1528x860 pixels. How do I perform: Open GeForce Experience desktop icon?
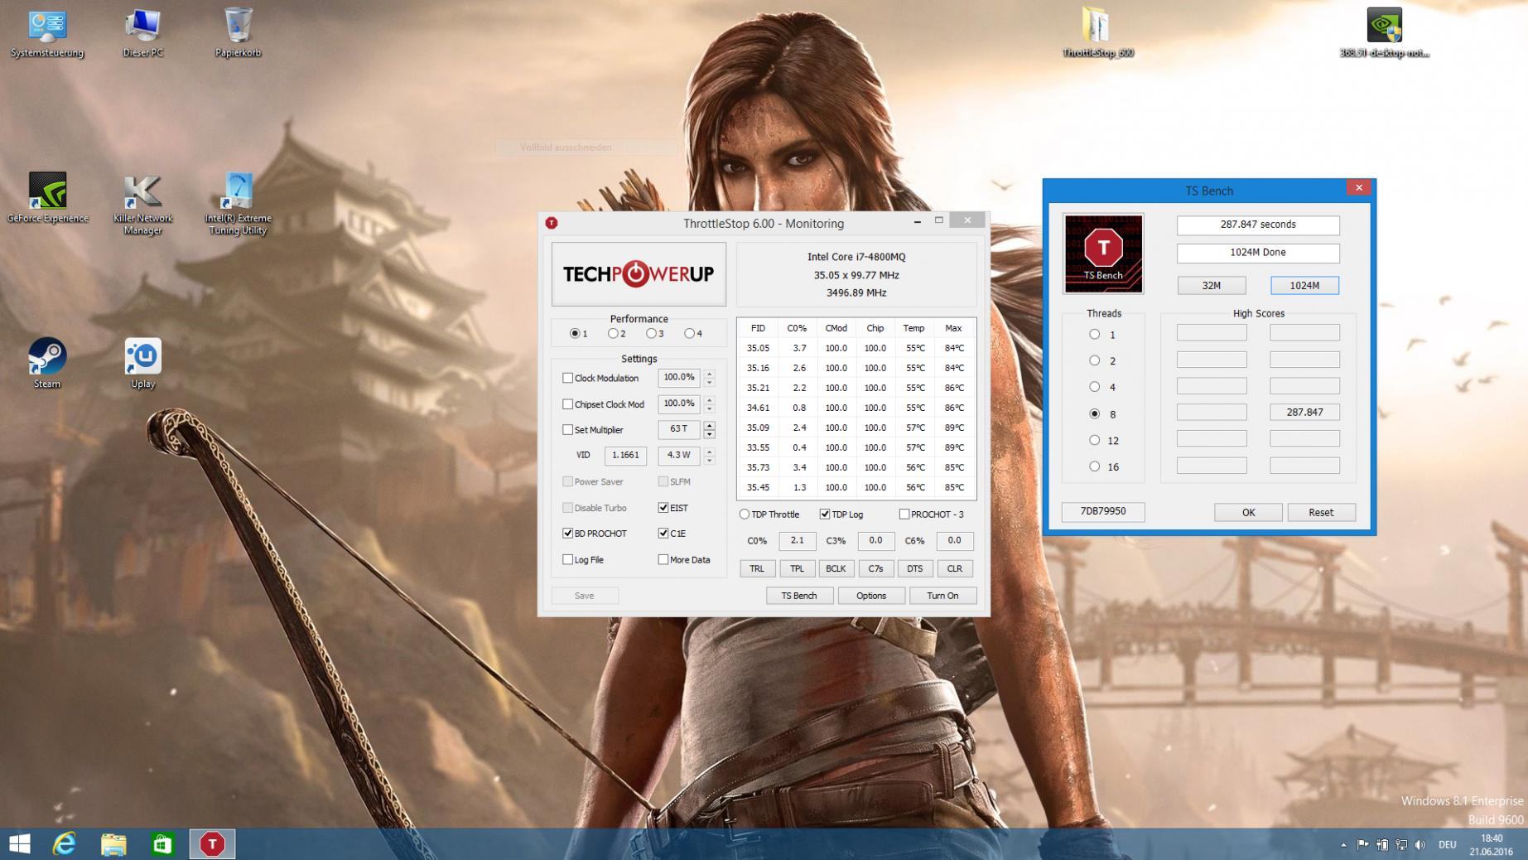[x=47, y=198]
